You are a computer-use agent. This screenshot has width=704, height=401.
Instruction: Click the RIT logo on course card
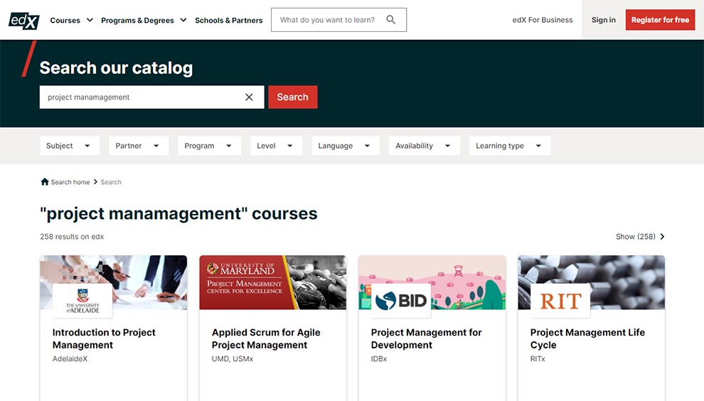(x=560, y=301)
